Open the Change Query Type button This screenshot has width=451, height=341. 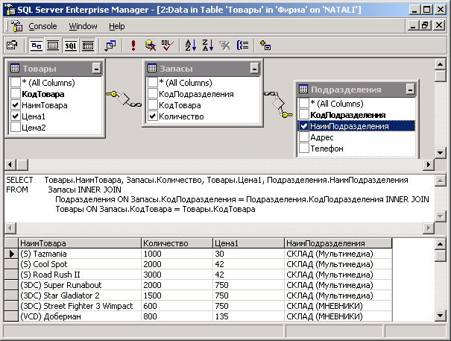coord(110,46)
